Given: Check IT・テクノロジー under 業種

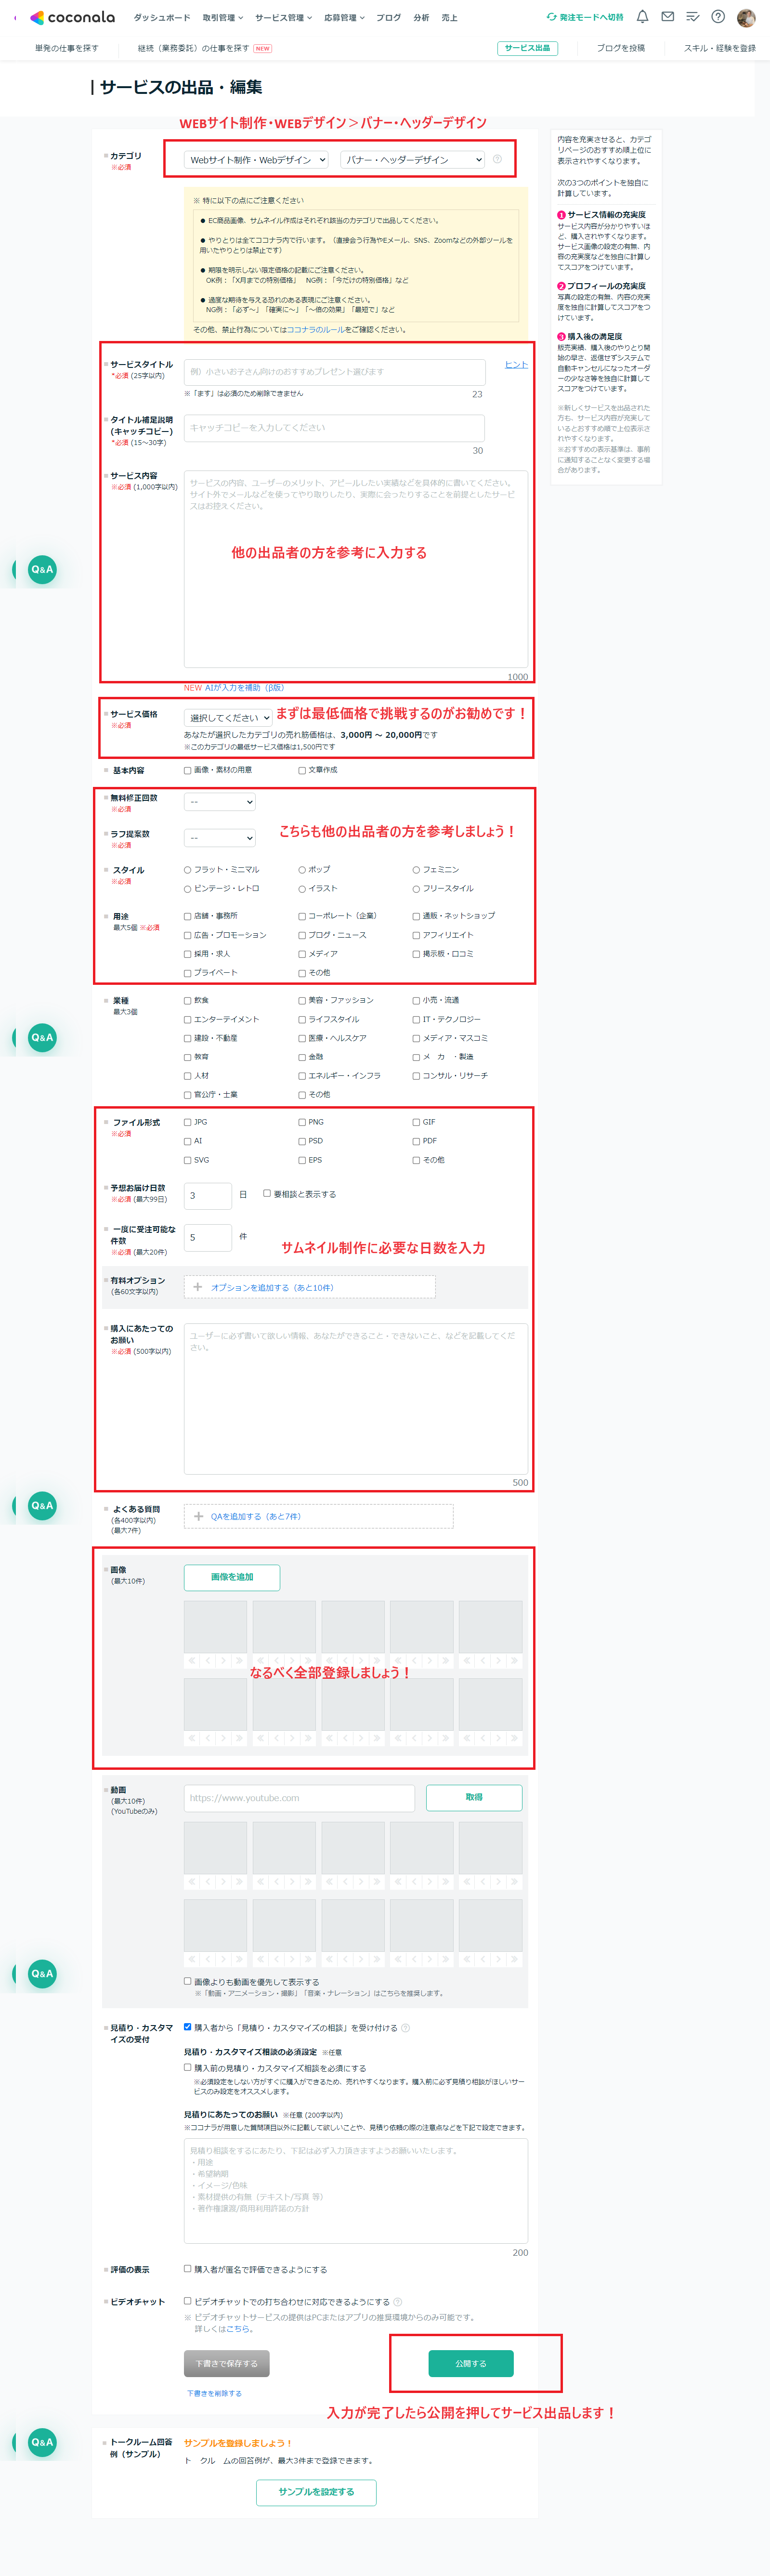Looking at the screenshot, I should point(416,1019).
